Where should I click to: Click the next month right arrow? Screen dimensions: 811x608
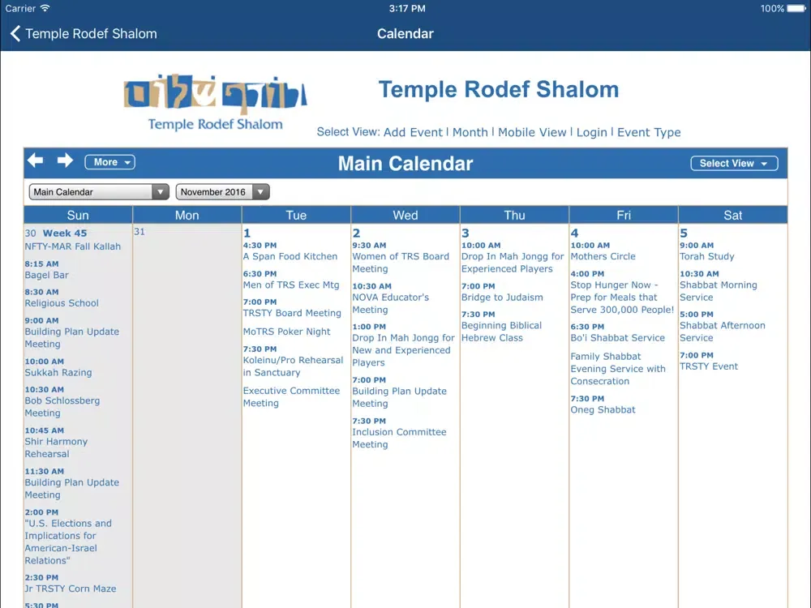point(65,161)
